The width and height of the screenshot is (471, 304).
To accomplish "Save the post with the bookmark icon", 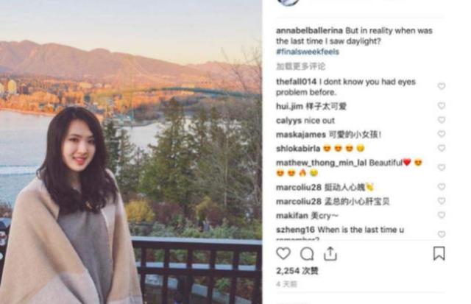I will point(439,253).
